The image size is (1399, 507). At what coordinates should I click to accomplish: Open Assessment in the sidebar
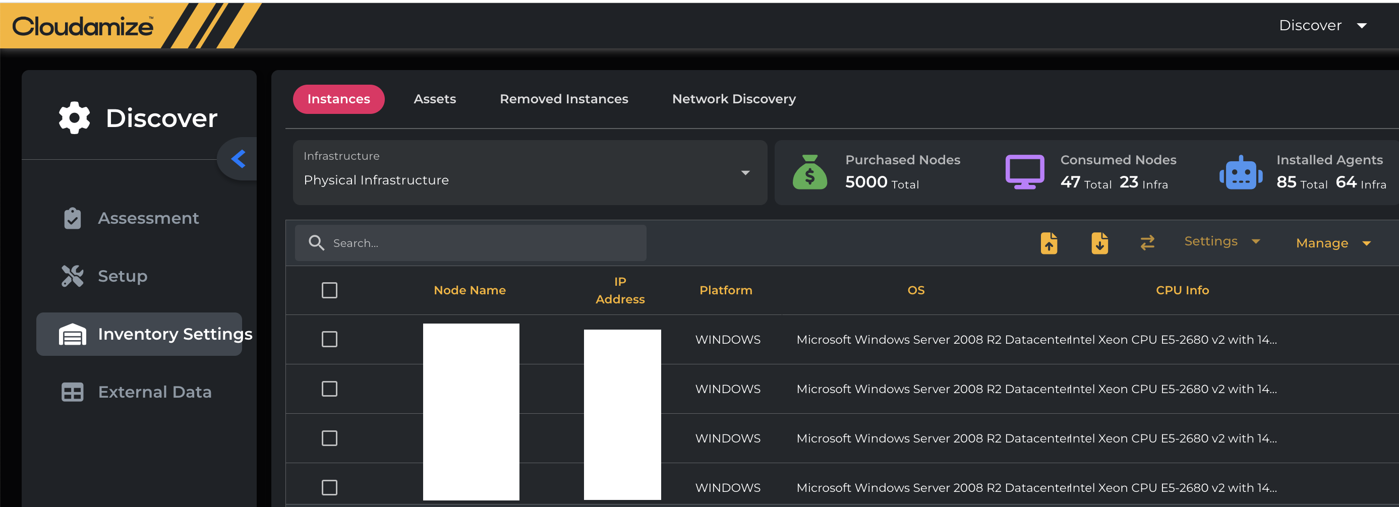point(148,218)
